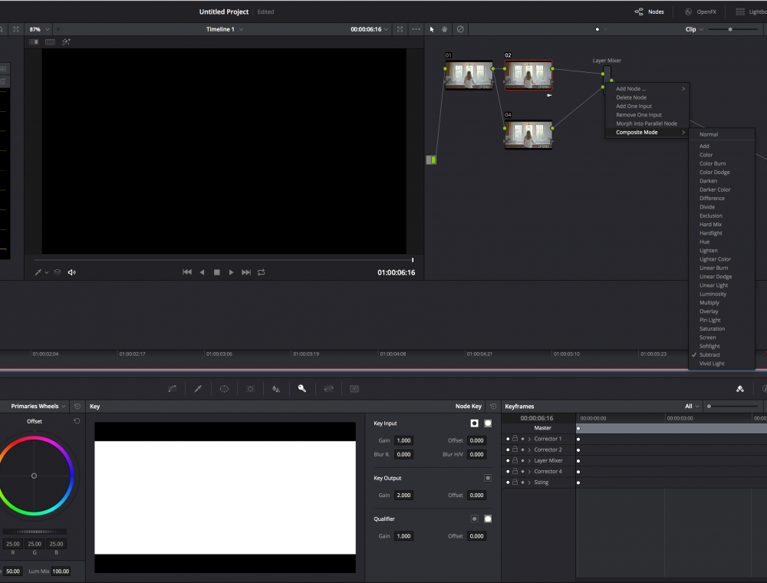This screenshot has height=583, width=767.
Task: Open the Tracker palette icon
Action: pyautogui.click(x=251, y=389)
